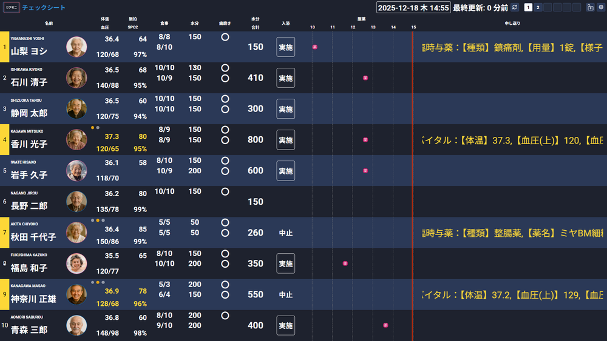This screenshot has height=341, width=607.
Task: Open 神奈川 正雄's profile photo
Action: click(76, 294)
